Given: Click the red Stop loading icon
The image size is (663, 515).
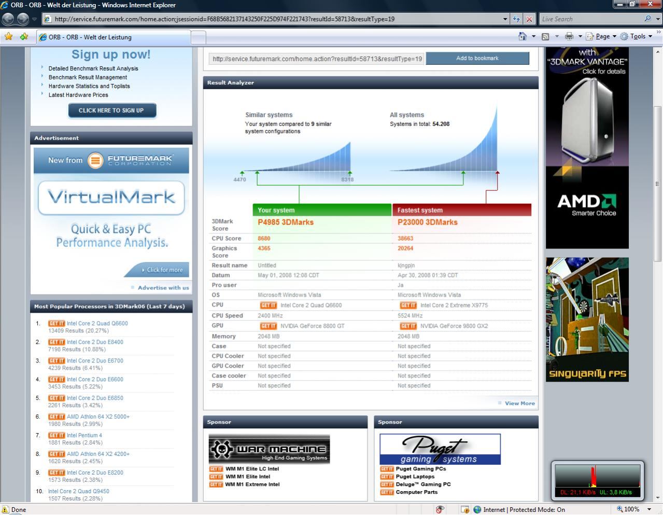Looking at the screenshot, I should click(x=529, y=19).
